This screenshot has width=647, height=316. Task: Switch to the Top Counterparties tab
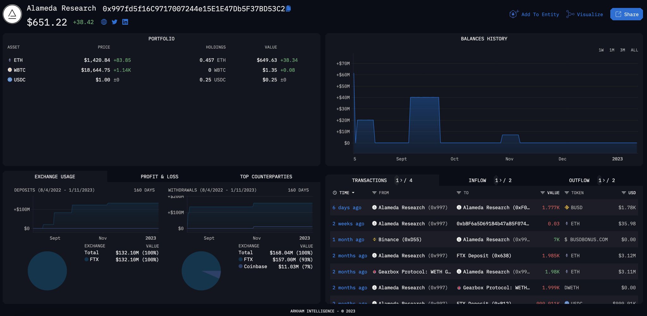pyautogui.click(x=266, y=177)
